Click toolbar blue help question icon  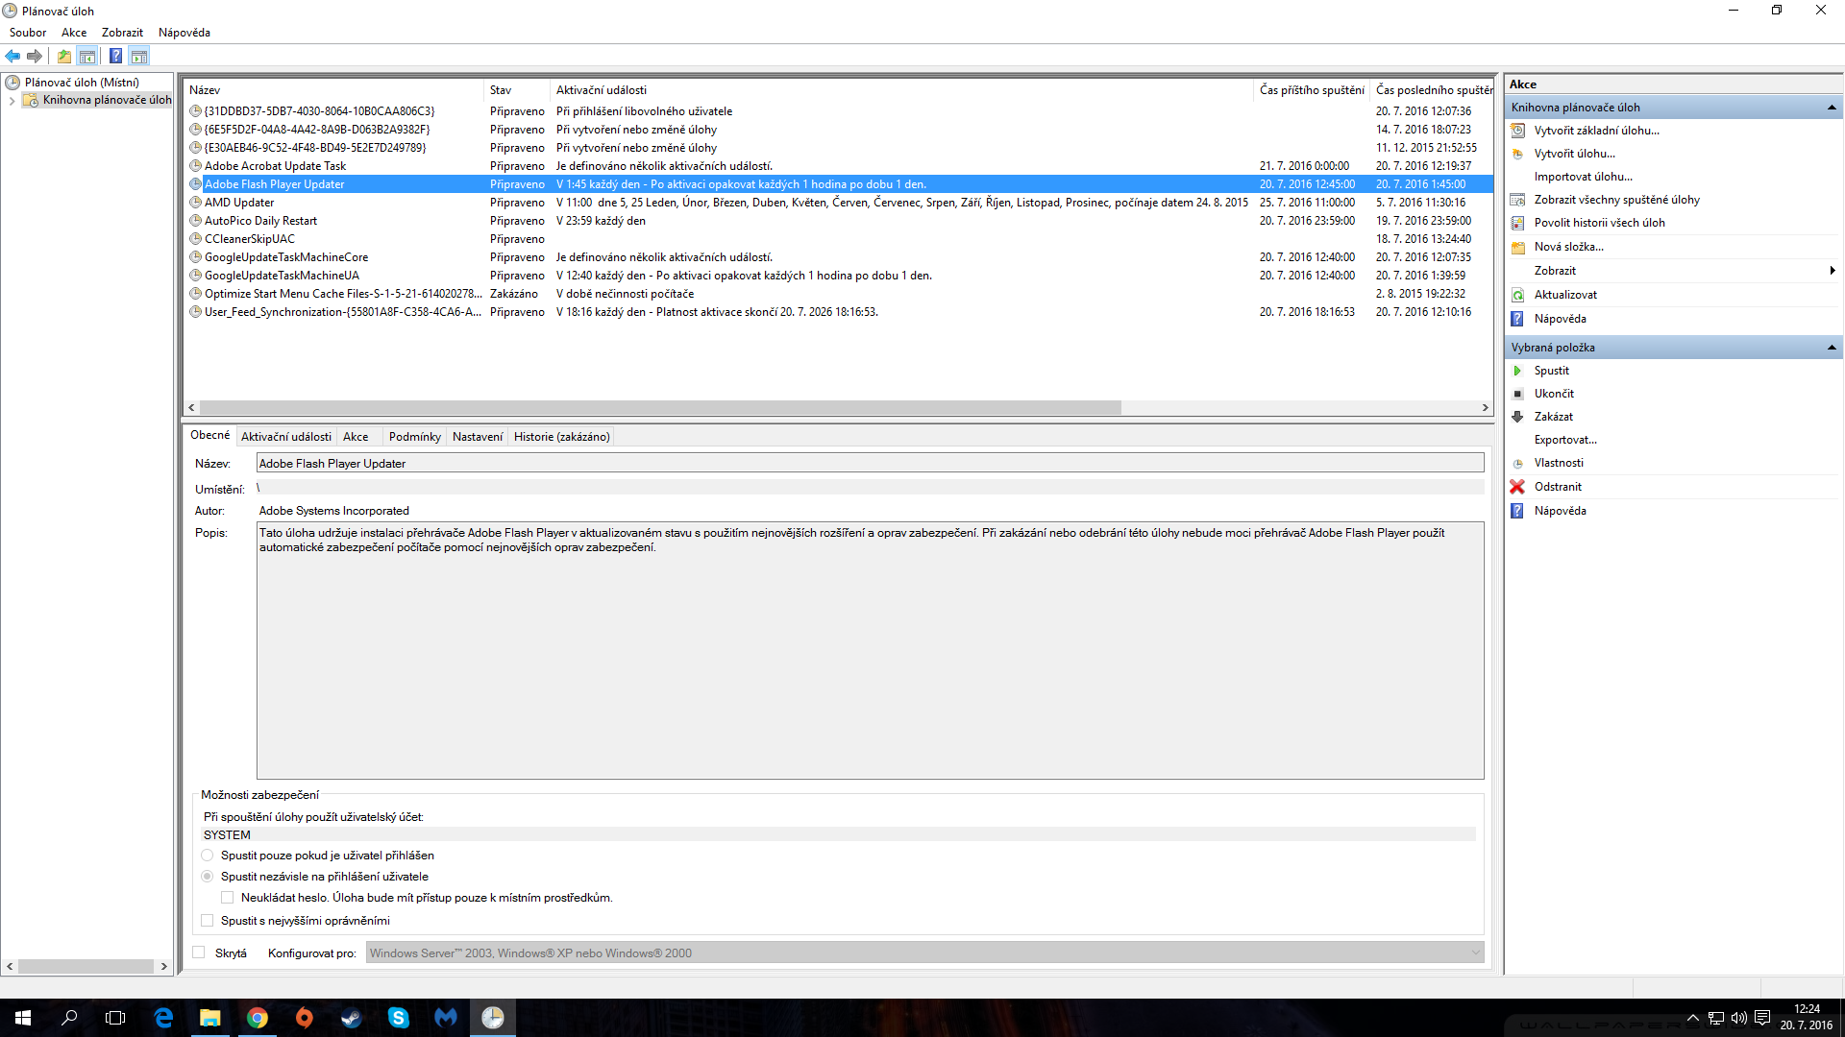pyautogui.click(x=115, y=56)
